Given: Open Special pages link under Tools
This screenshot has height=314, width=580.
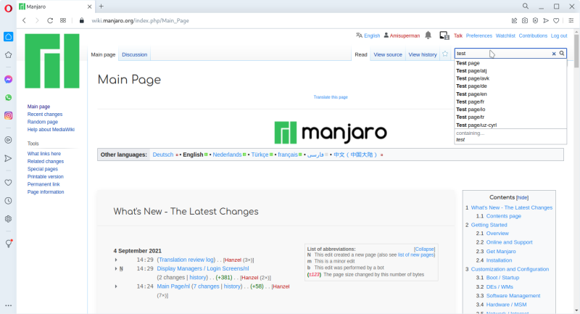Looking at the screenshot, I should click(43, 169).
